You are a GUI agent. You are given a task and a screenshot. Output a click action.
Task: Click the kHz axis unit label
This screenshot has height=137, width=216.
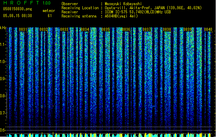pos(3,28)
